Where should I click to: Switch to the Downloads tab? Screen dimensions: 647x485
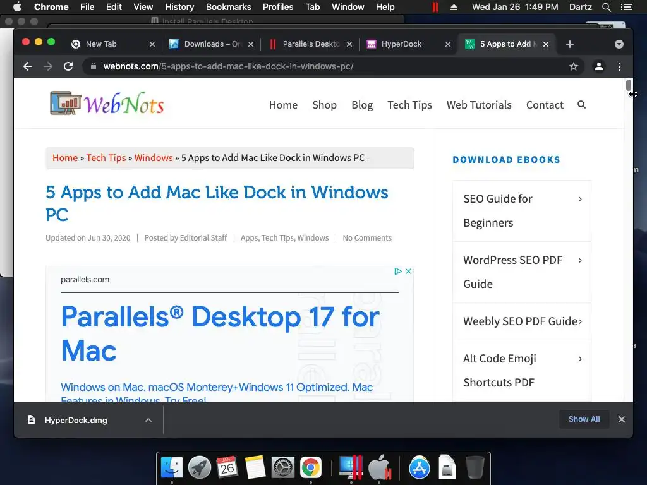click(x=212, y=44)
